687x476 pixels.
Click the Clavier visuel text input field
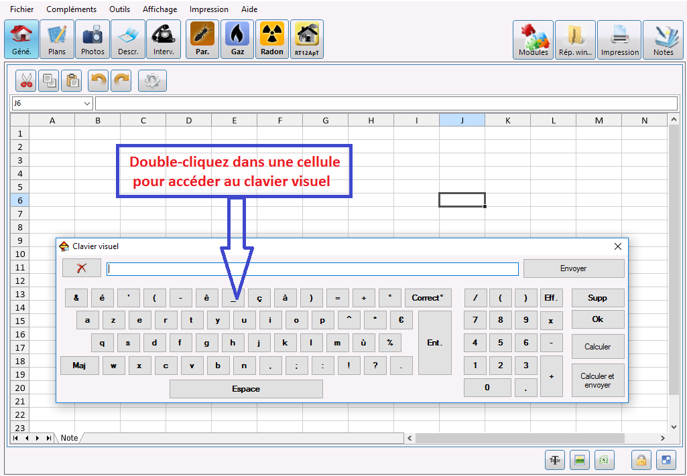[313, 269]
